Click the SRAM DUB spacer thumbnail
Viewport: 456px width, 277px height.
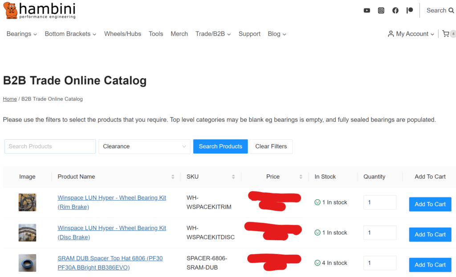pos(27,263)
